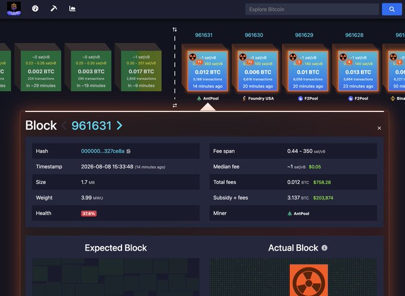This screenshot has width=405, height=296.
Task: Select pending block in ~29 minutes
Action: (x=41, y=71)
